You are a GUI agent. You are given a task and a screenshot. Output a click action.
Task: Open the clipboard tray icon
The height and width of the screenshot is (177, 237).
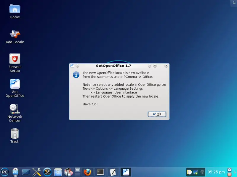189,172
